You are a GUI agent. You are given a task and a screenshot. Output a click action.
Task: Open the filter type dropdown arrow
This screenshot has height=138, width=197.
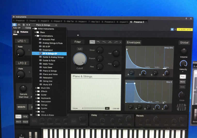click(121, 42)
